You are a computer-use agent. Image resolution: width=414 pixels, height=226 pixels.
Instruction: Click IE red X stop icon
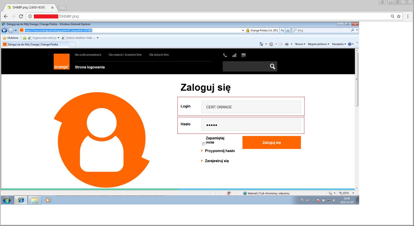click(288, 30)
